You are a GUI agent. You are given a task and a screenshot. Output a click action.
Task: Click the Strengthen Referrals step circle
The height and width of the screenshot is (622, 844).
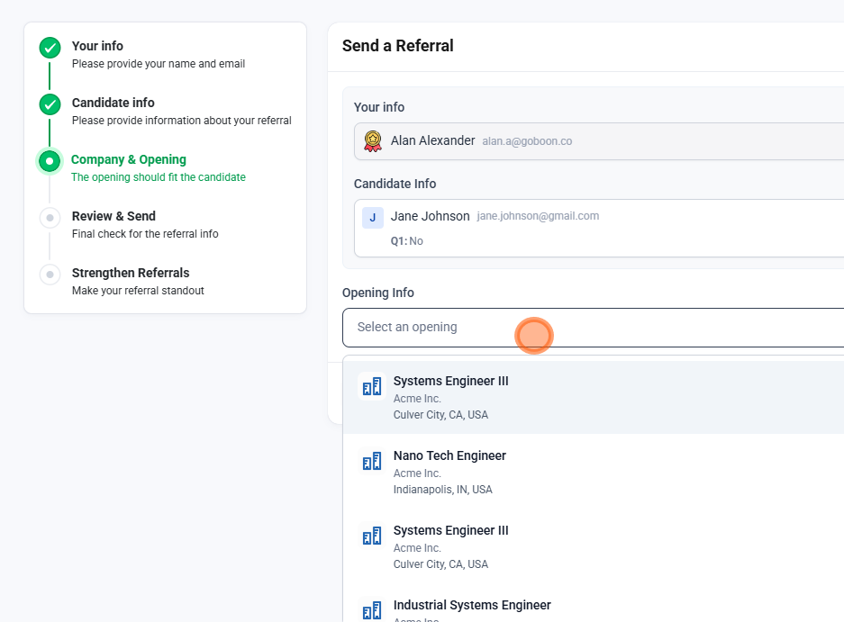[x=50, y=275]
